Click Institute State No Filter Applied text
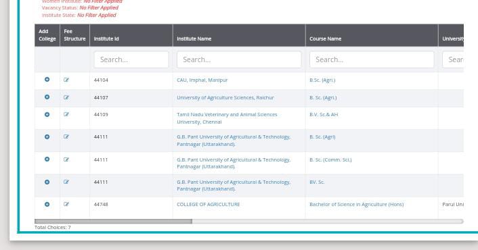478x250 pixels. [x=79, y=15]
